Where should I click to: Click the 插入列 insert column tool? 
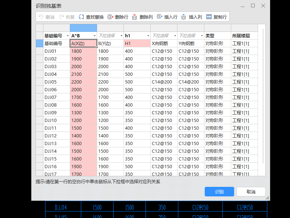click(x=191, y=17)
